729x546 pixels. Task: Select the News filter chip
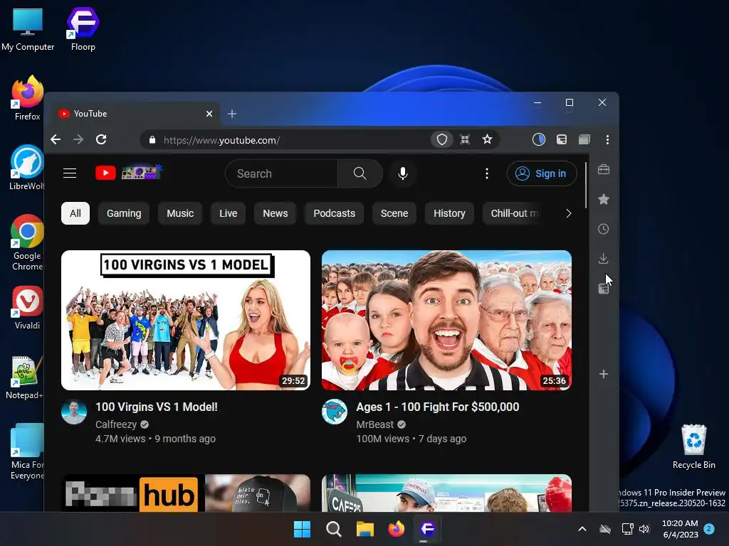[276, 213]
